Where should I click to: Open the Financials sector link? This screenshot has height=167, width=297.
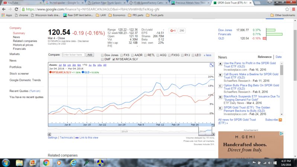224,34
